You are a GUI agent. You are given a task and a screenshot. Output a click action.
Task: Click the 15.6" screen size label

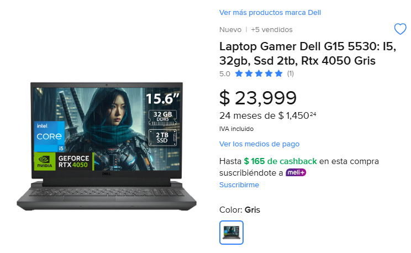[162, 98]
